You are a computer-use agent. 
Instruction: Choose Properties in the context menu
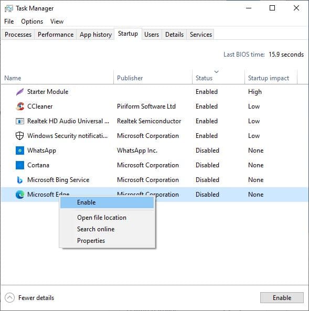107,241
